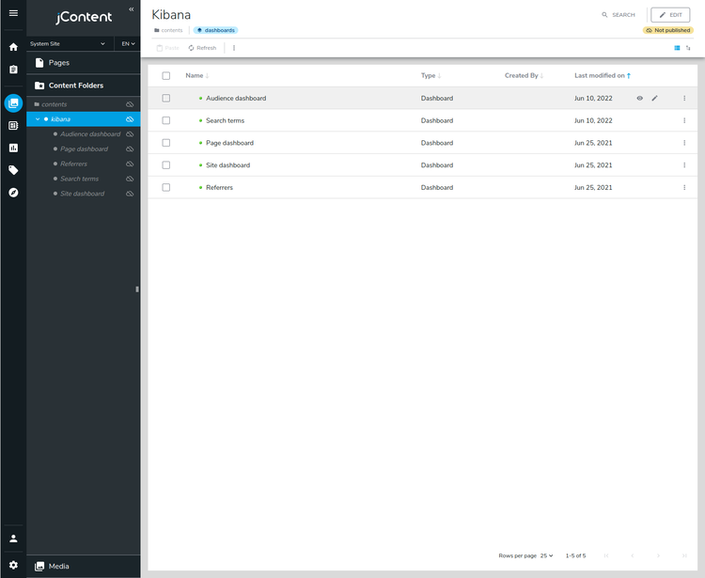Select Search terms in the tree
The width and height of the screenshot is (705, 578).
coord(79,179)
